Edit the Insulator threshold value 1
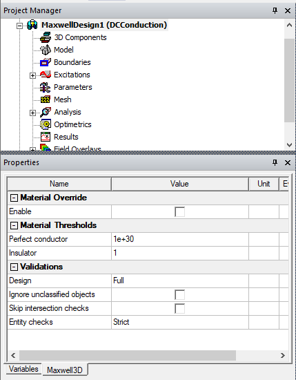 pos(180,253)
